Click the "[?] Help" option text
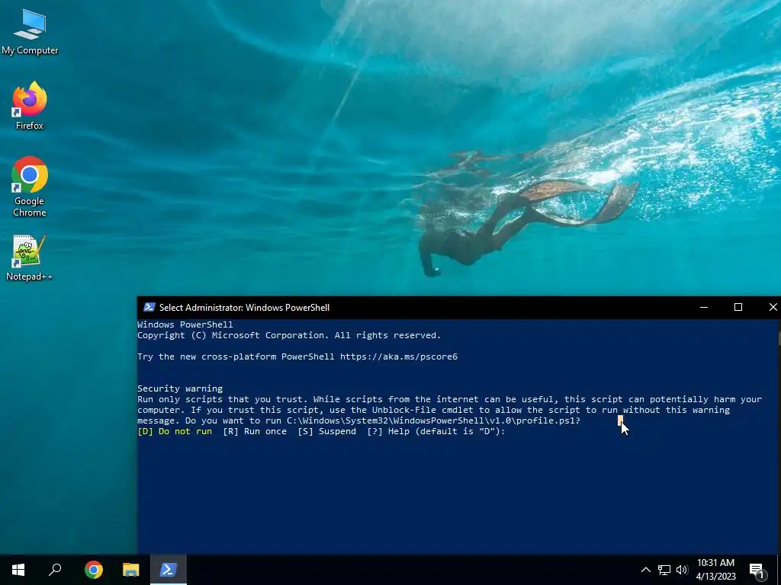The image size is (781, 585). [388, 431]
